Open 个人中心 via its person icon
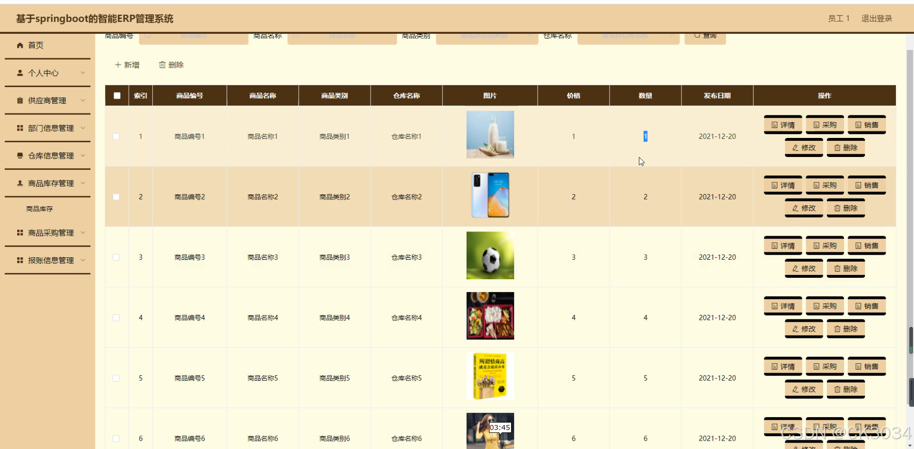The height and width of the screenshot is (449, 914). click(20, 72)
